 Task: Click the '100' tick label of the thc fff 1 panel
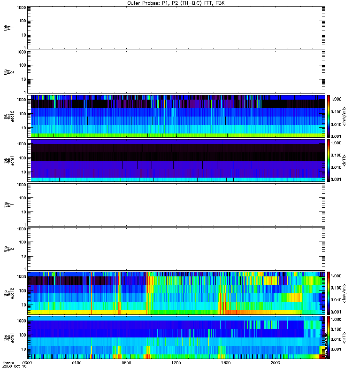tap(23, 198)
